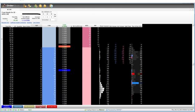Open the first blue link under Position

click(x=5, y=23)
